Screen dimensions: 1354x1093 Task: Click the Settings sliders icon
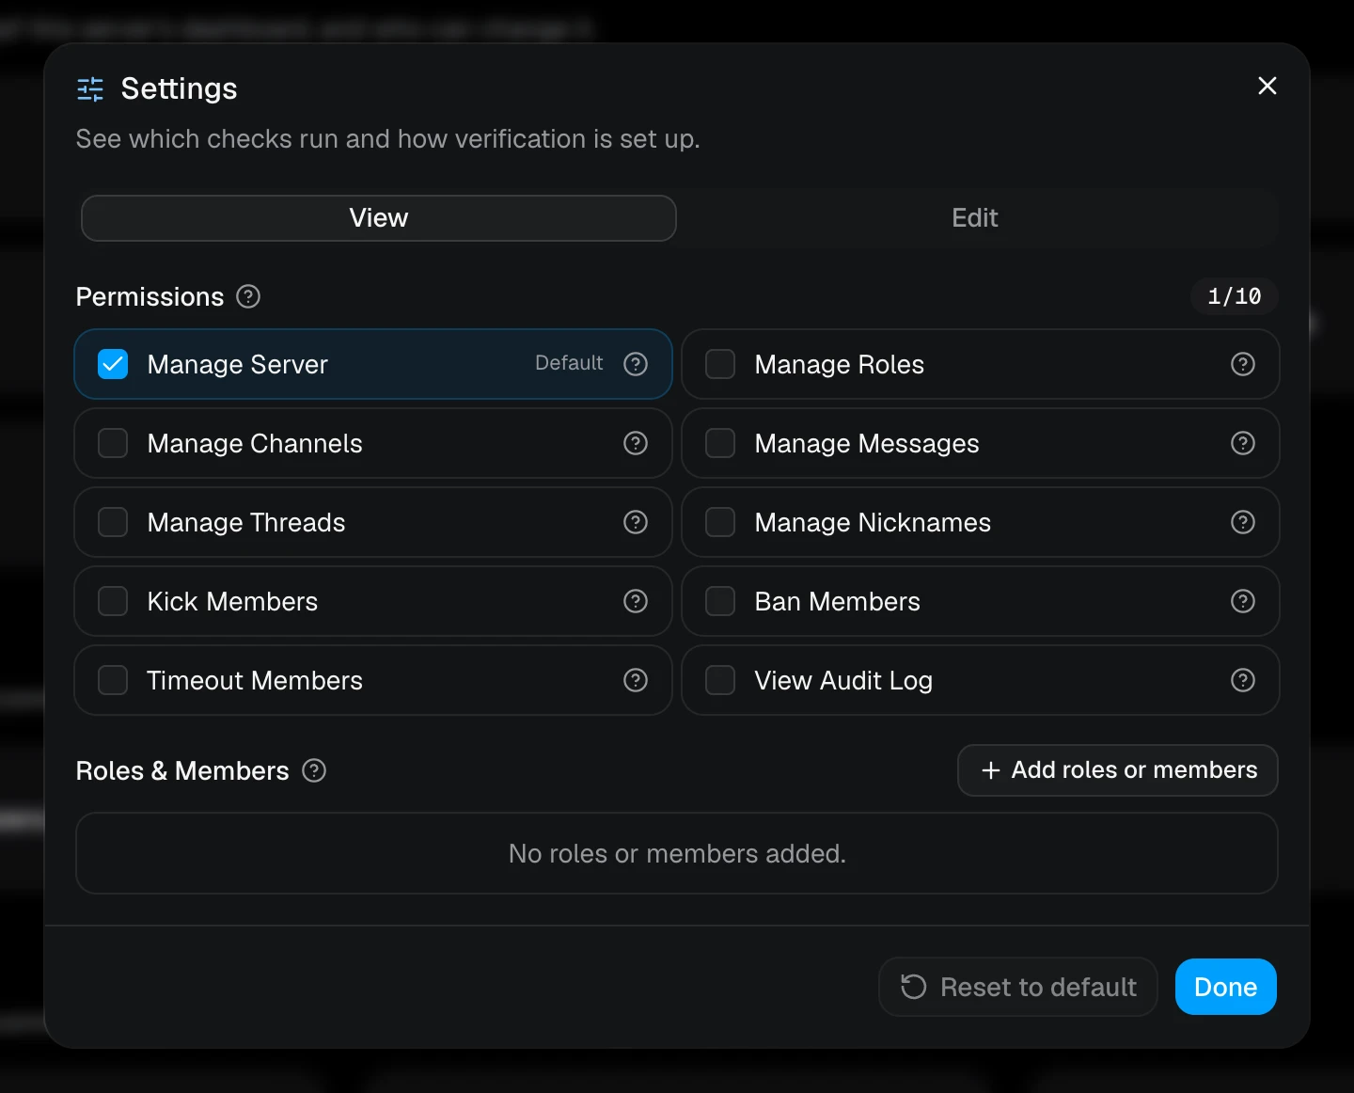(90, 88)
